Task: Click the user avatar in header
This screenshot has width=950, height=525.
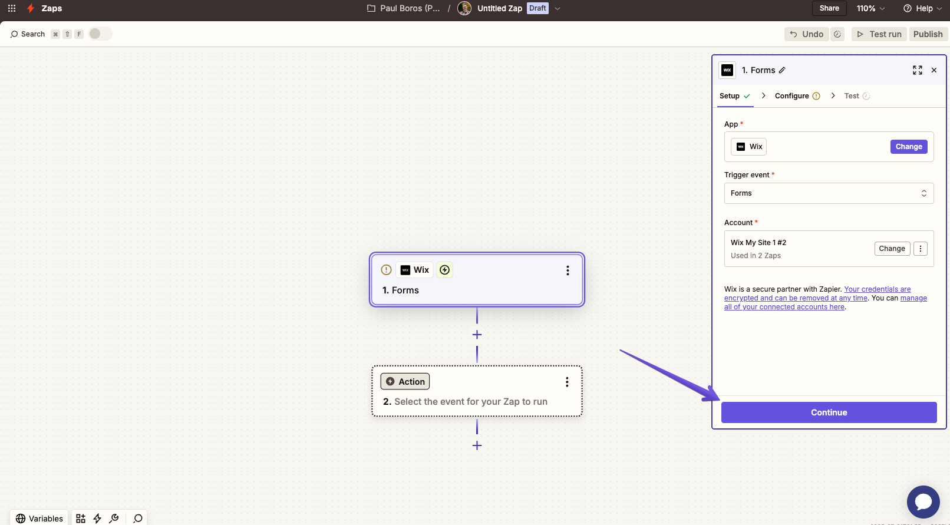Action: tap(464, 8)
